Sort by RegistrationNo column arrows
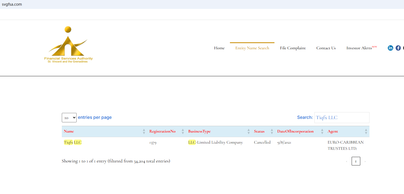The image size is (404, 194). click(x=183, y=131)
